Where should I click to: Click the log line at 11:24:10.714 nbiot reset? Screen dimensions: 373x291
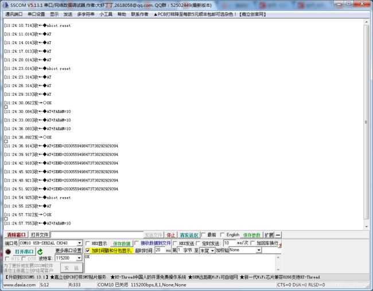point(37,25)
